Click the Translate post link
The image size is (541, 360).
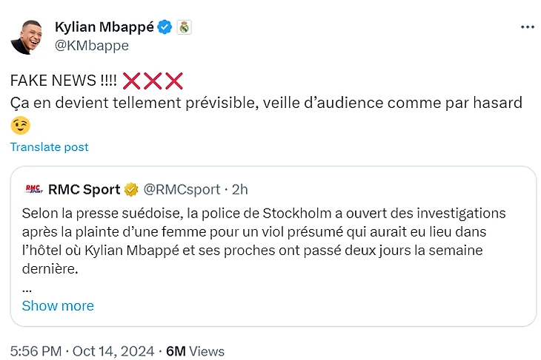tap(49, 147)
